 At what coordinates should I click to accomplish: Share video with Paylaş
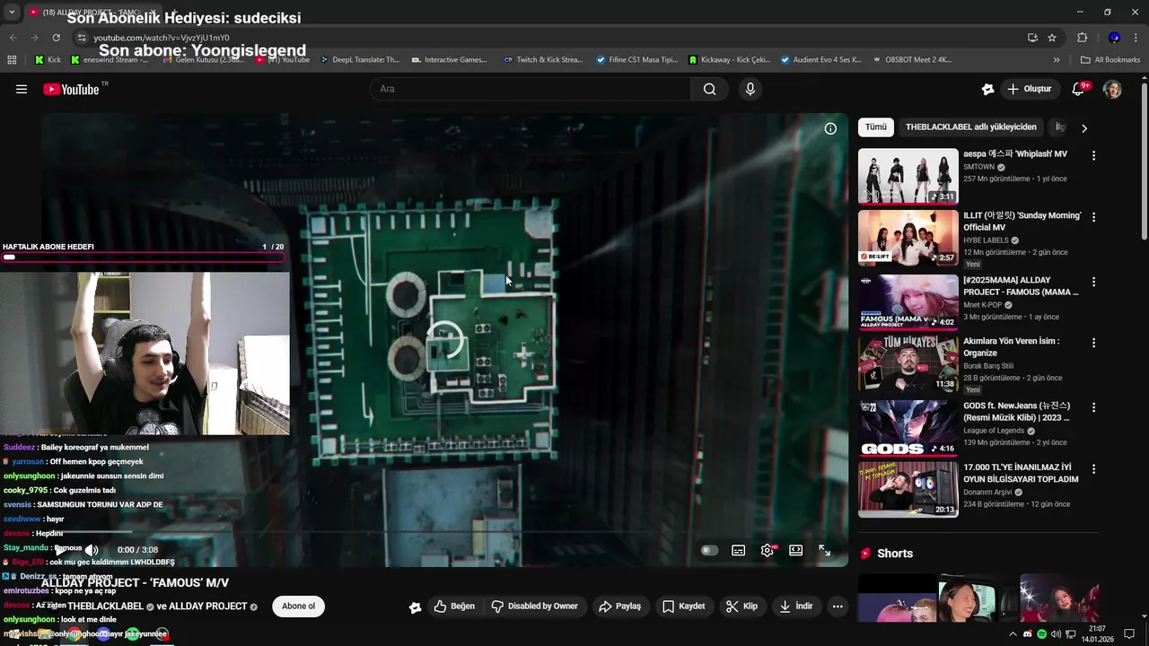(x=619, y=607)
